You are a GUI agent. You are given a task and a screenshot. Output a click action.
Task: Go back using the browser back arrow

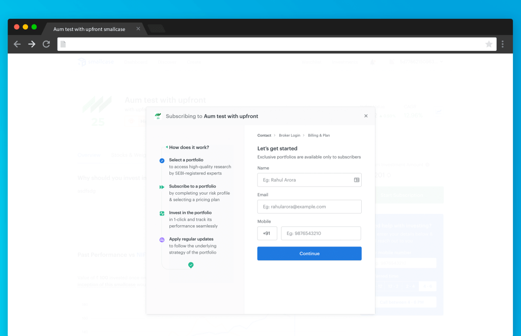tap(17, 44)
